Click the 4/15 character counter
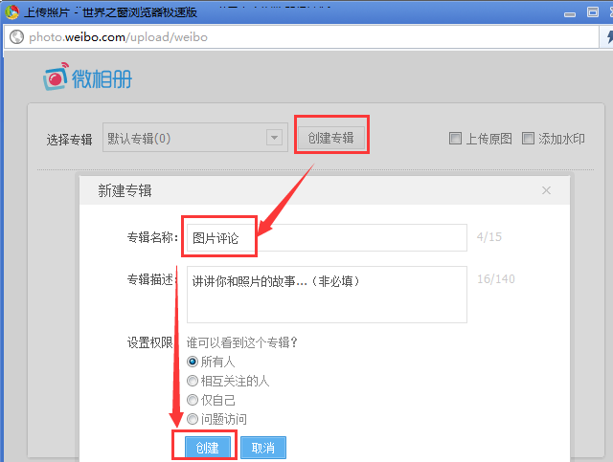The width and height of the screenshot is (613, 462). click(489, 236)
